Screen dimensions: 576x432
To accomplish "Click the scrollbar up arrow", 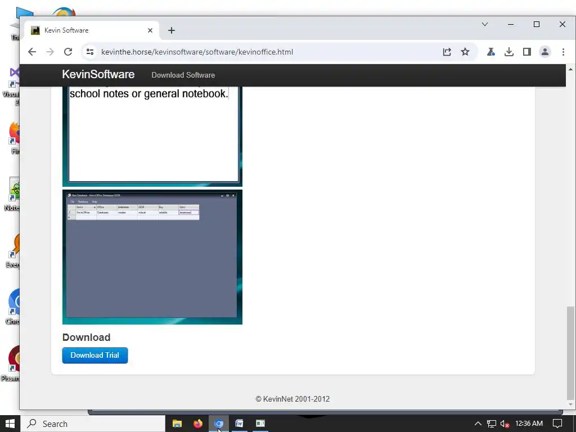I will pos(570,69).
